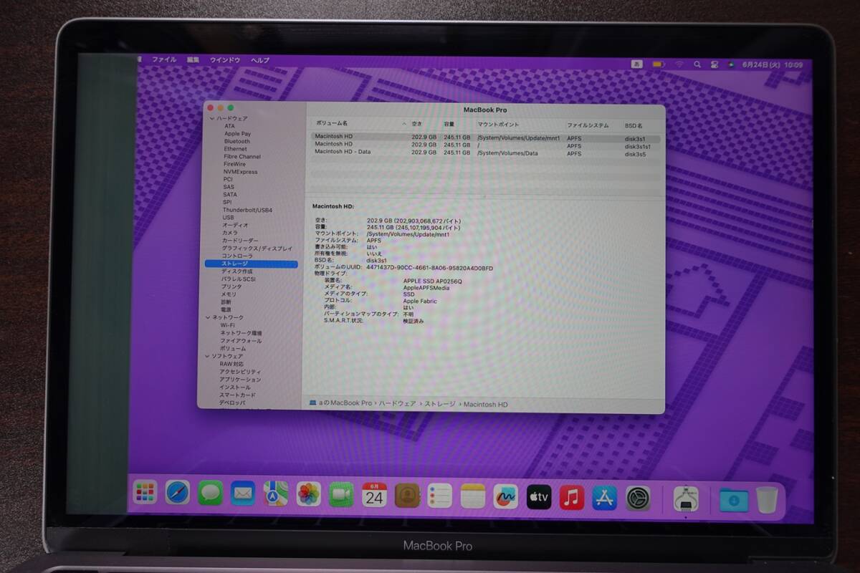
Task: Click the System Information icon in the Dock
Action: point(686,499)
